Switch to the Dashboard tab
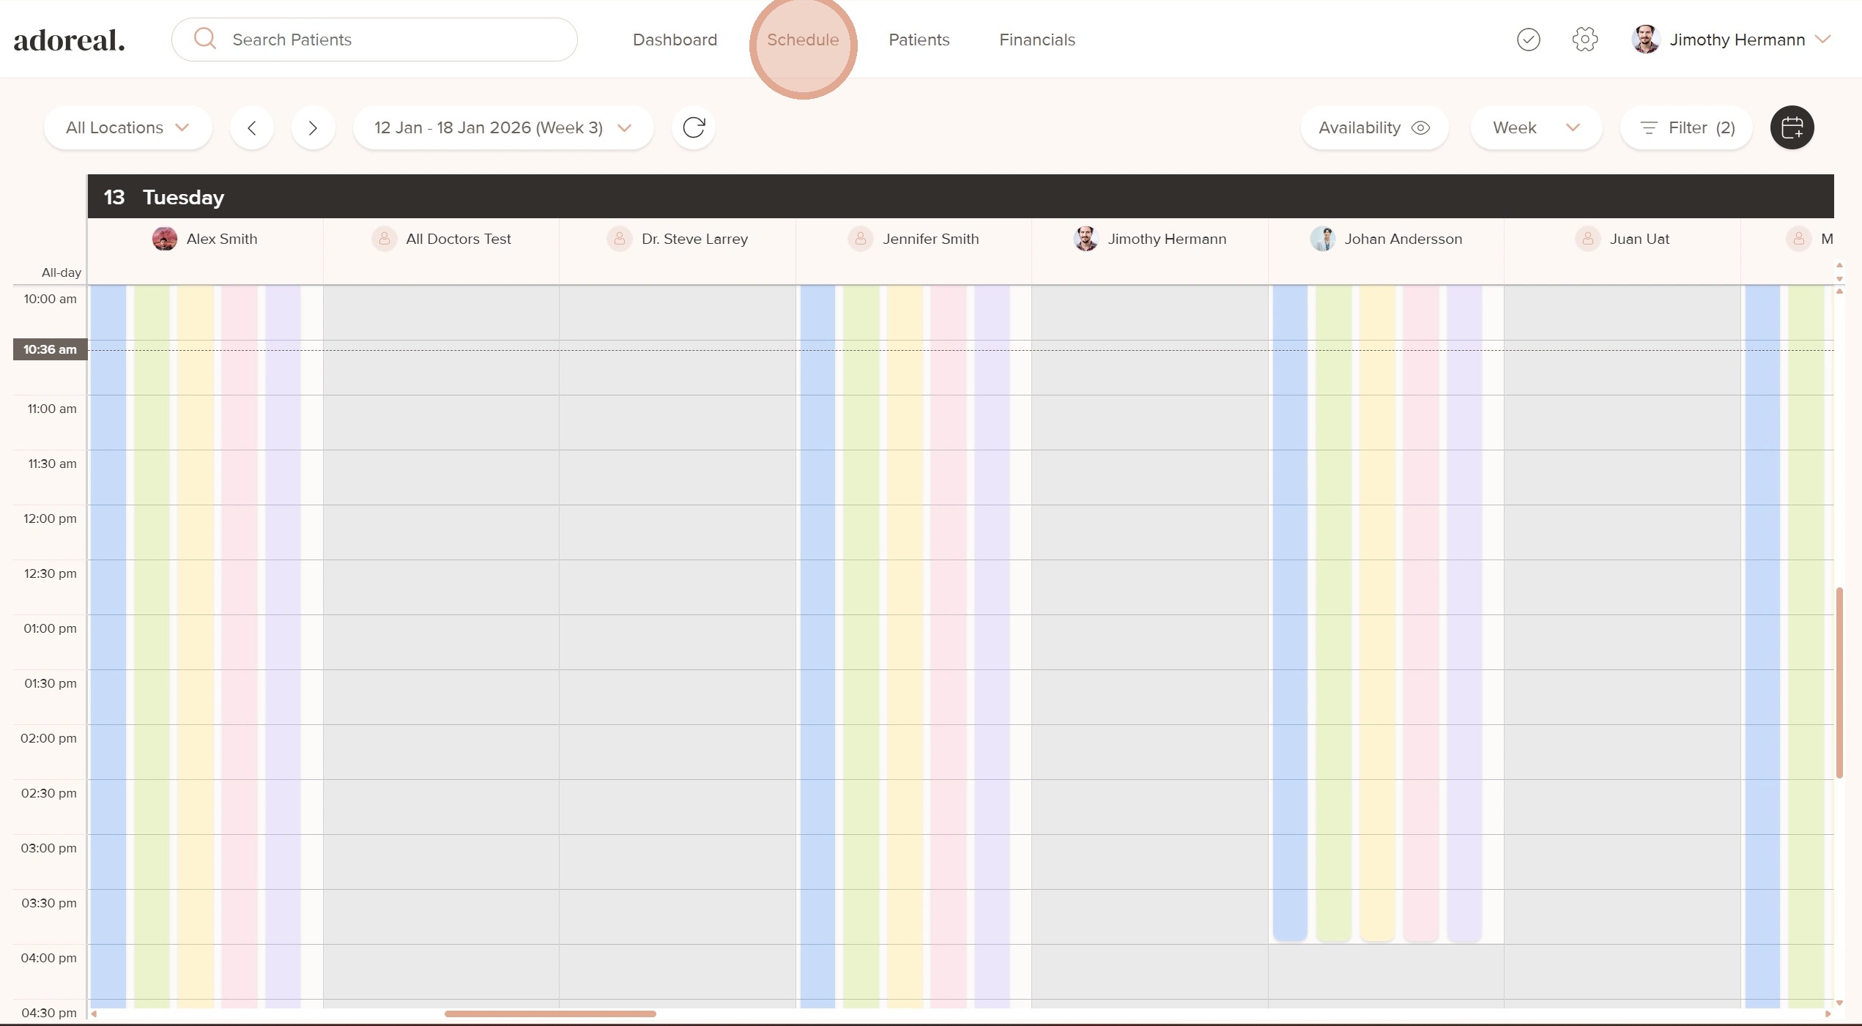Viewport: 1862px width, 1026px height. click(675, 40)
